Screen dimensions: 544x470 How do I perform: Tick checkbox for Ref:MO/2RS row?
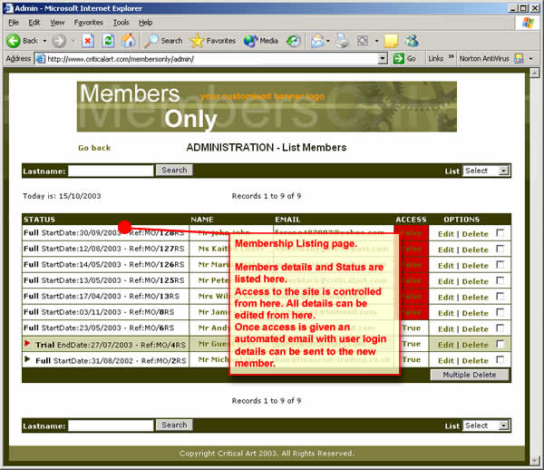(x=500, y=360)
